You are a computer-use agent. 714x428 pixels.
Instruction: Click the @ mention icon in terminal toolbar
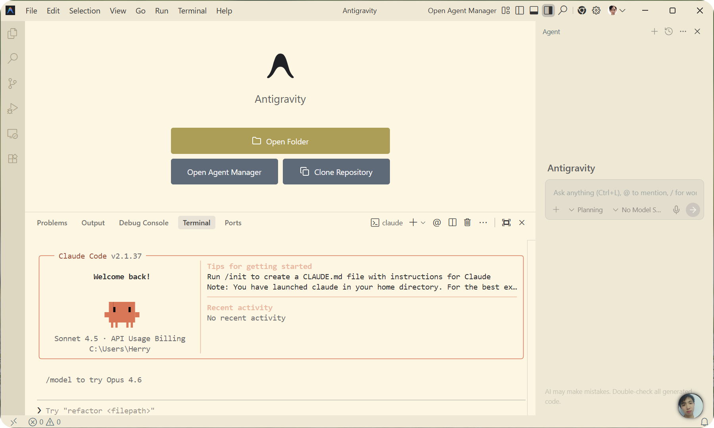click(437, 223)
